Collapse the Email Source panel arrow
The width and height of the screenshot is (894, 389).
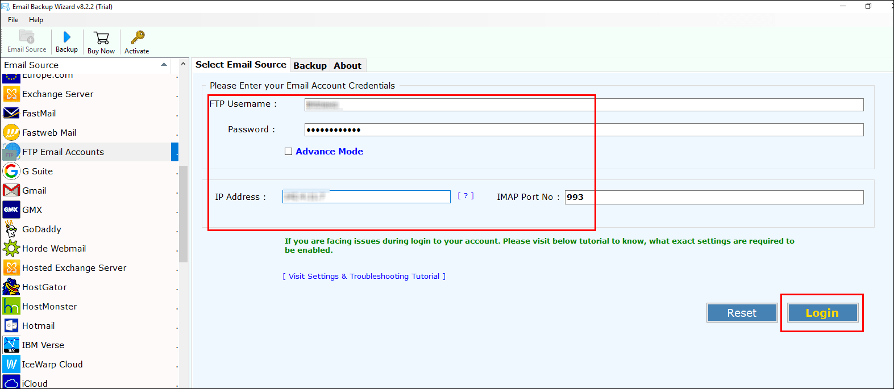[x=164, y=65]
